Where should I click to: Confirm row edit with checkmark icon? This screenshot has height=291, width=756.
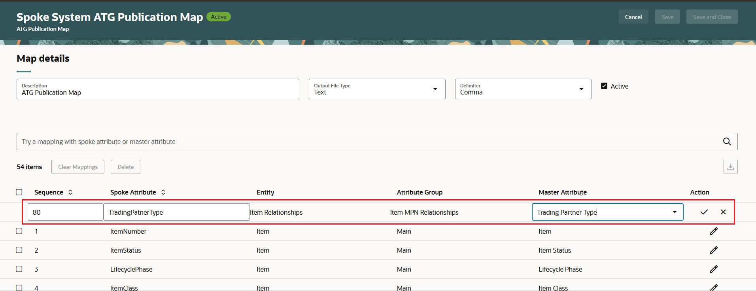[704, 212]
